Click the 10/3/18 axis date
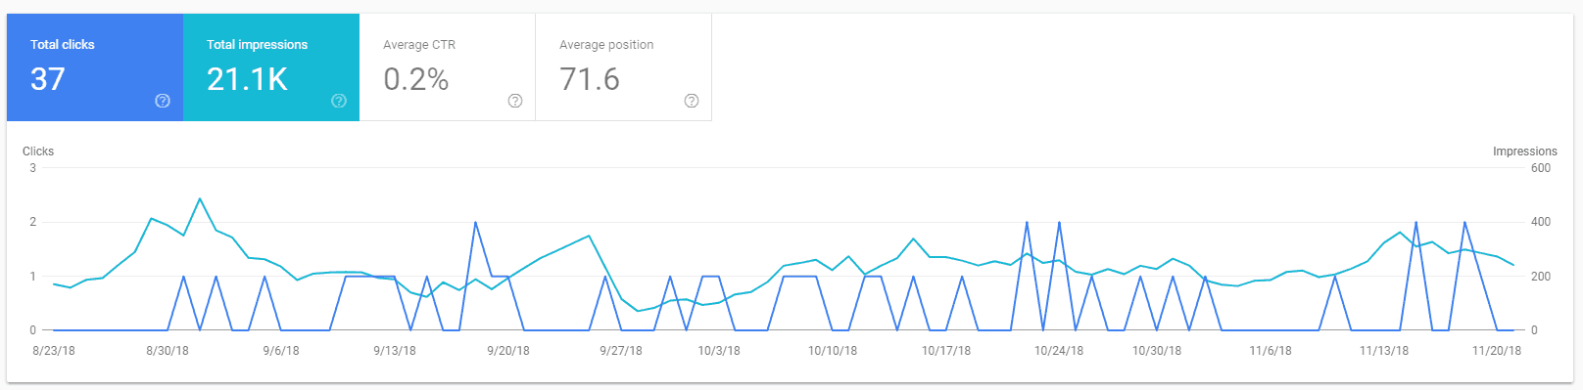 (719, 351)
